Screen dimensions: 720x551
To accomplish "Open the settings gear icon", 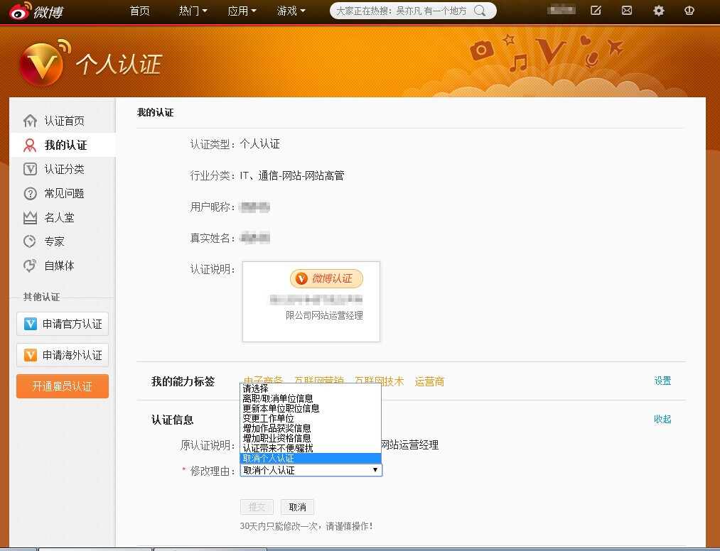I will pos(658,10).
